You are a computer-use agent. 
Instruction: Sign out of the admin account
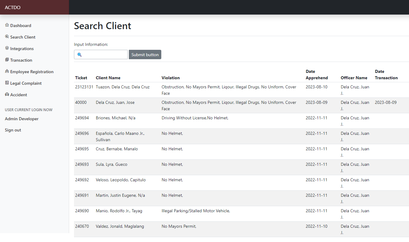click(13, 130)
